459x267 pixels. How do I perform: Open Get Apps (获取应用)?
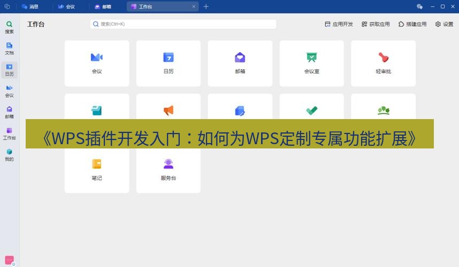[x=376, y=24]
